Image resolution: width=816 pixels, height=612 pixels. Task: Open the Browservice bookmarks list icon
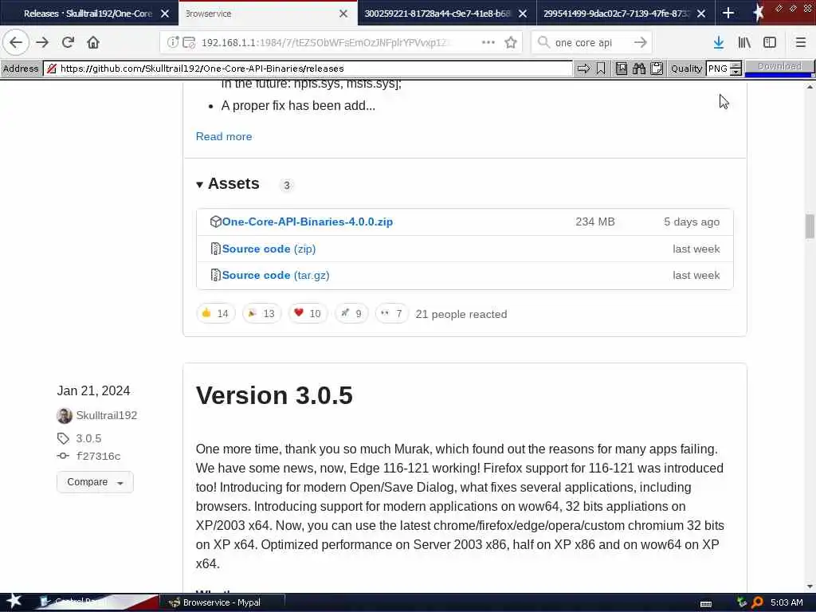622,69
